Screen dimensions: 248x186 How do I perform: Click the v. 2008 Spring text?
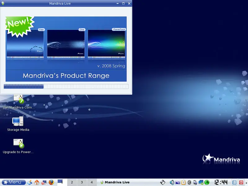click(x=111, y=66)
